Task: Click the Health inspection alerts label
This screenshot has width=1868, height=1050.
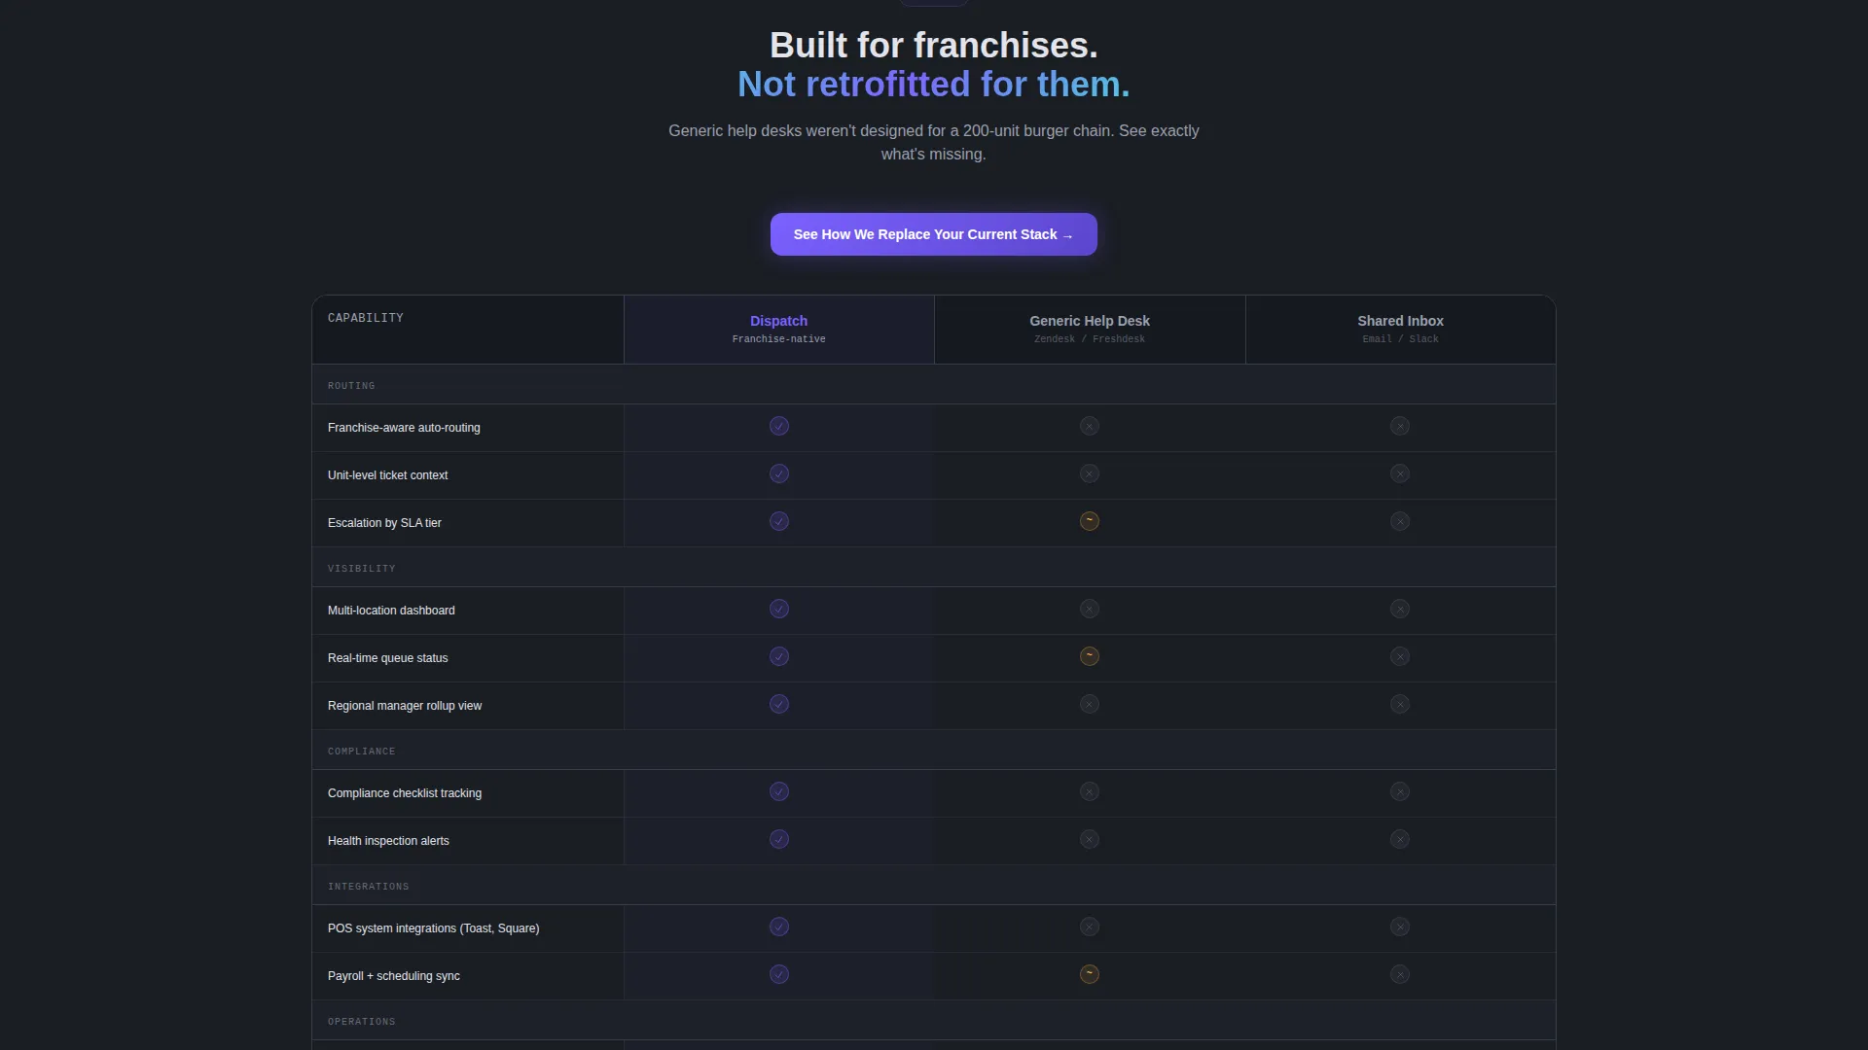Action: (388, 841)
